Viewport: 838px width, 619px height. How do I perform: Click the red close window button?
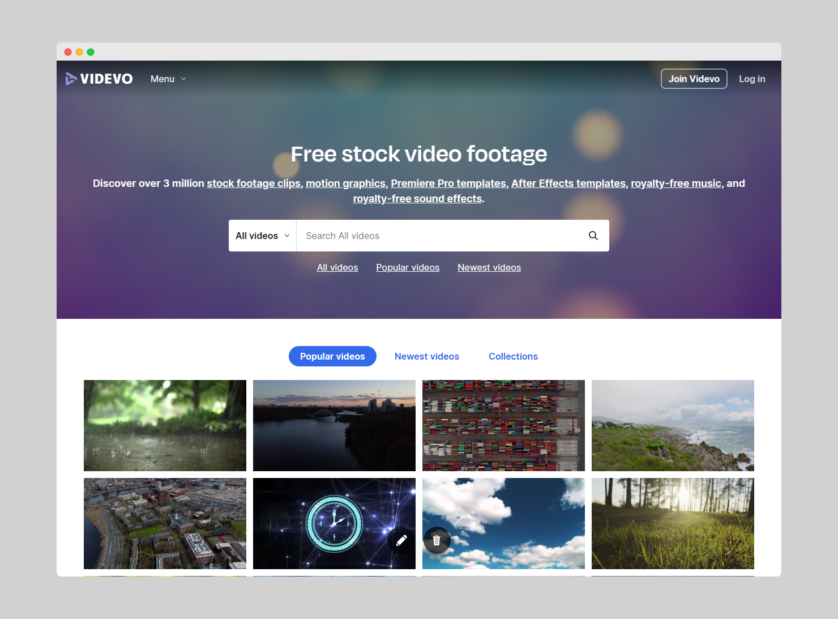pos(68,52)
